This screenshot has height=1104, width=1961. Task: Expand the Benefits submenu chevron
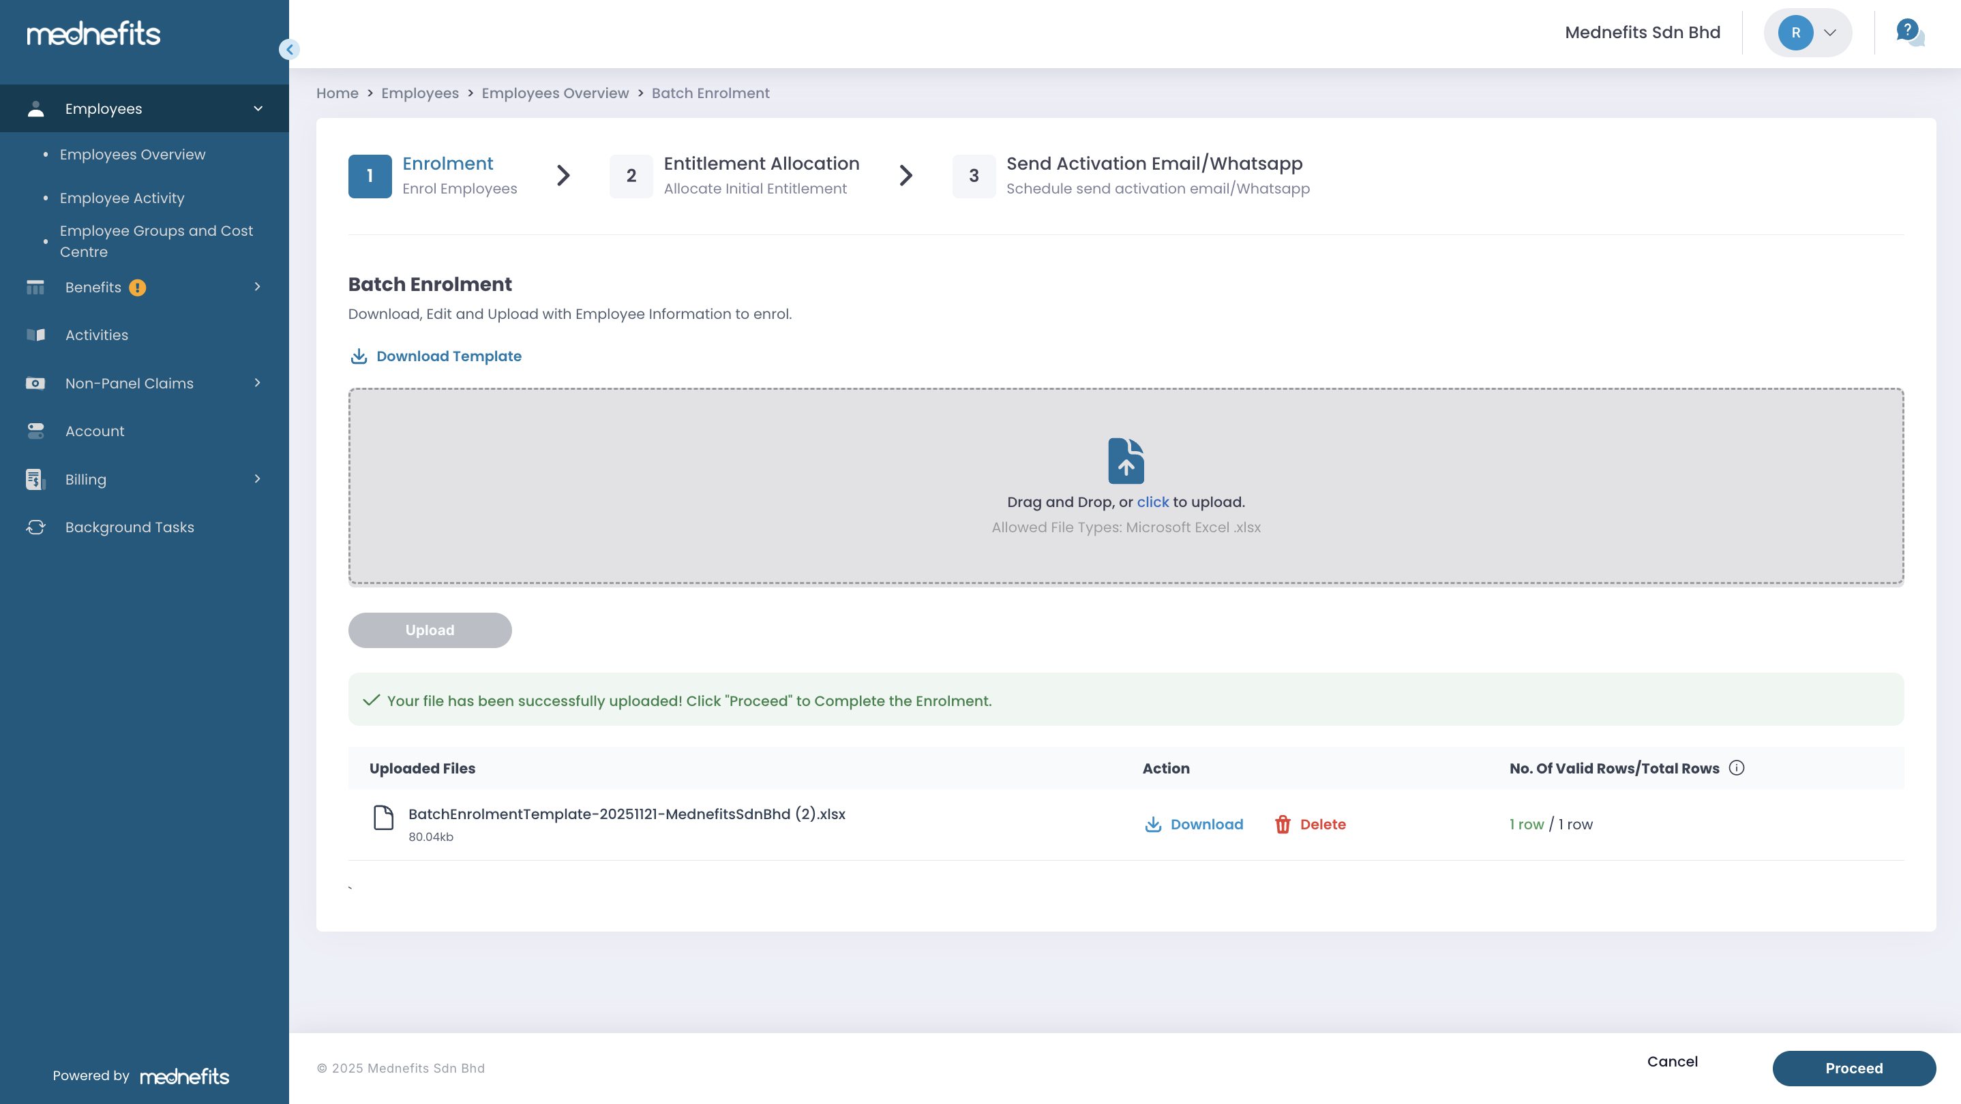pos(257,287)
